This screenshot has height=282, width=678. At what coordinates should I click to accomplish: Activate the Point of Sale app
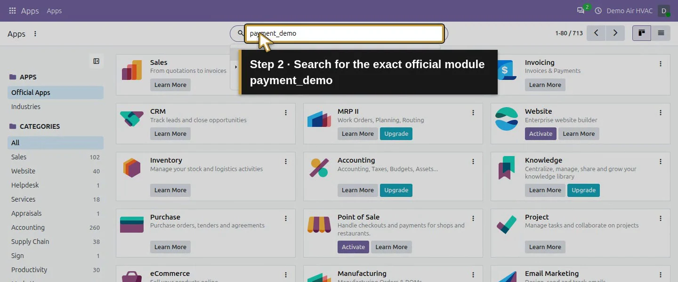353,247
